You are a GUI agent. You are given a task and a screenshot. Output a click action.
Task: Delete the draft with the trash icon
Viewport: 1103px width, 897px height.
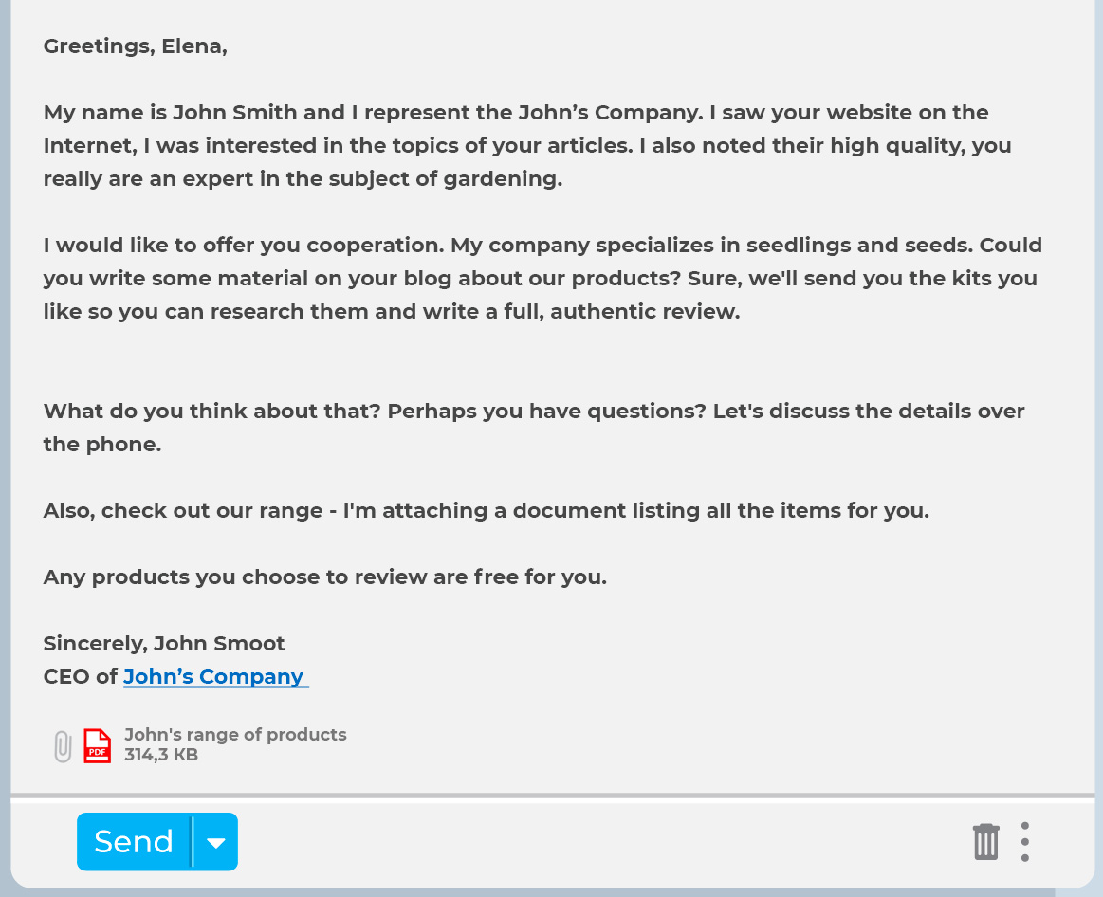[985, 842]
